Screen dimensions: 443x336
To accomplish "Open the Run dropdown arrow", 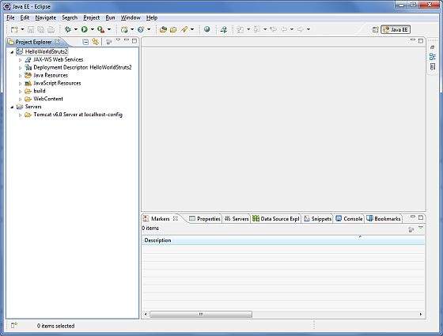I will tap(92, 29).
